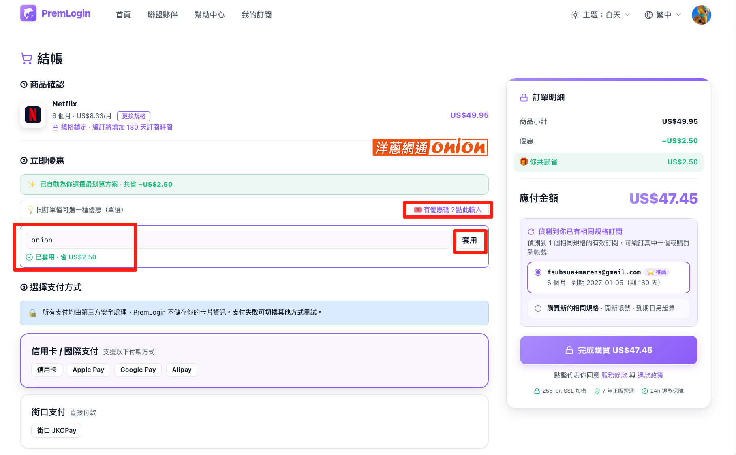Click the Netflix product icon
736x455 pixels.
click(33, 115)
